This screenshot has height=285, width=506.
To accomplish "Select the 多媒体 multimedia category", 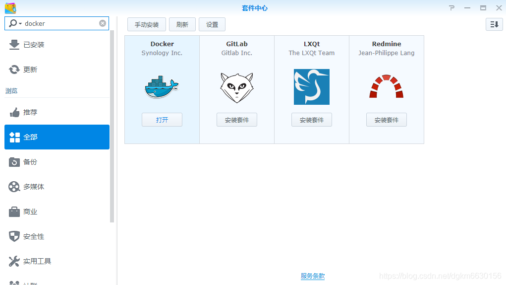I will [x=57, y=187].
